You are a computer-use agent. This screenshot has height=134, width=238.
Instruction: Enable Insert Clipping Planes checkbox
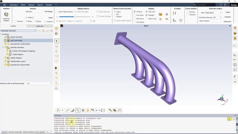[57, 12]
